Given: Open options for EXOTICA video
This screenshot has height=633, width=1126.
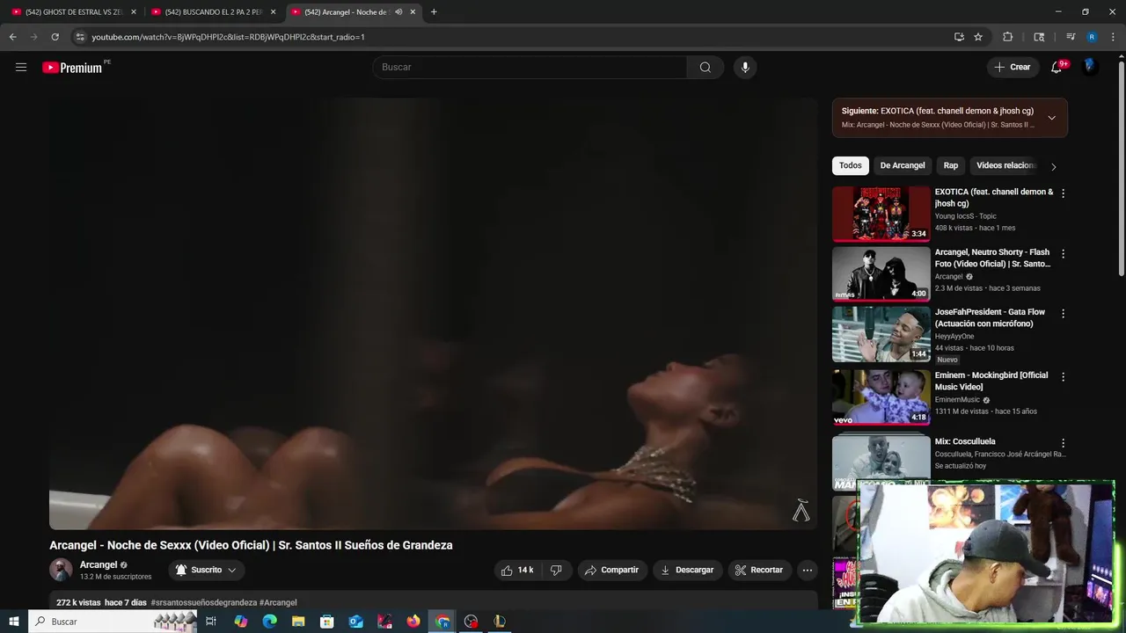Looking at the screenshot, I should pos(1063,193).
